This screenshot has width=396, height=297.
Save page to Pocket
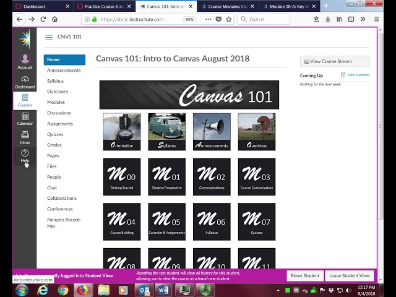(218, 19)
